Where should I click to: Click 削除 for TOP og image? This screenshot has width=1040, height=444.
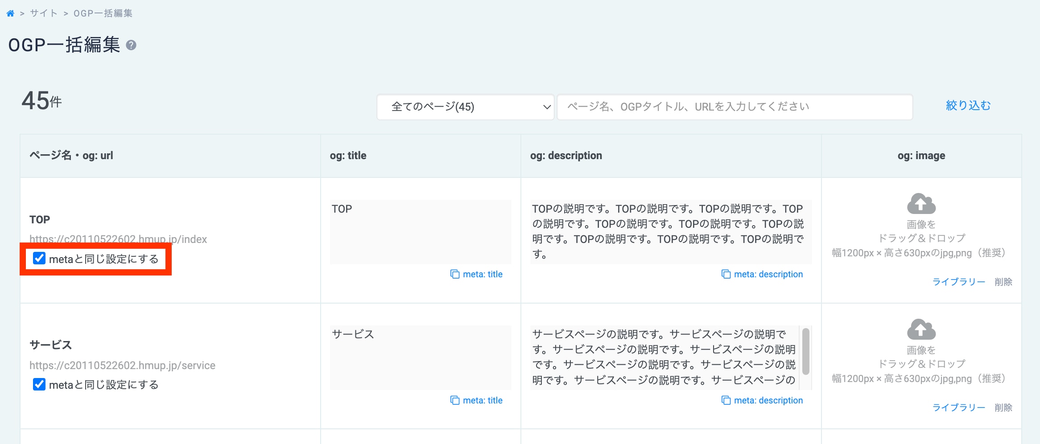1003,282
